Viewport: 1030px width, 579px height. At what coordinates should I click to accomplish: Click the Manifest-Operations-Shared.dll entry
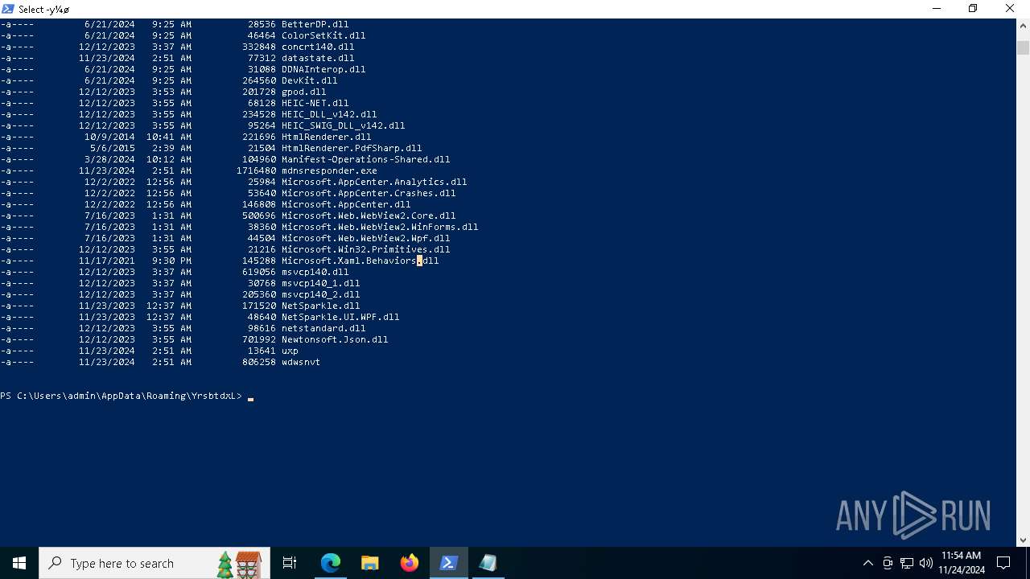pyautogui.click(x=365, y=159)
